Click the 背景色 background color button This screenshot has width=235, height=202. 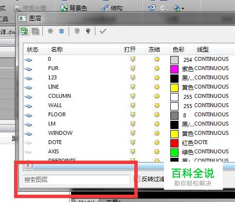(74, 8)
